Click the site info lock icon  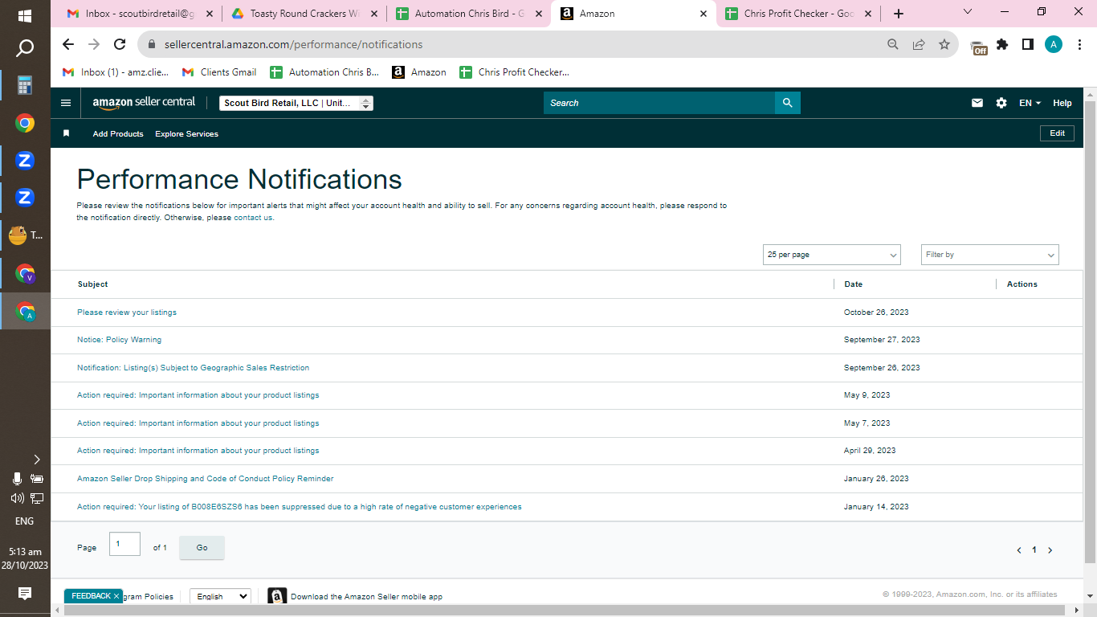pyautogui.click(x=150, y=45)
